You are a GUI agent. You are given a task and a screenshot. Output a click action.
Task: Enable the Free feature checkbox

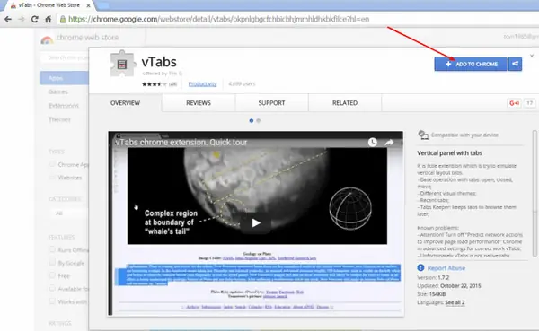(x=52, y=275)
